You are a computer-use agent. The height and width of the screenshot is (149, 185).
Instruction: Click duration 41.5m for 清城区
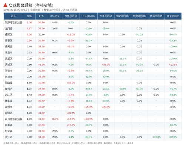42,65
